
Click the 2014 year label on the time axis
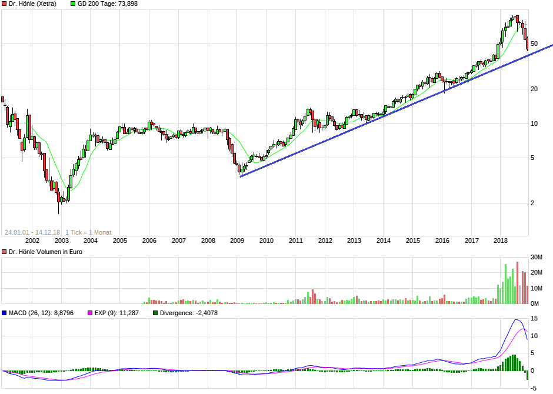pyautogui.click(x=384, y=241)
